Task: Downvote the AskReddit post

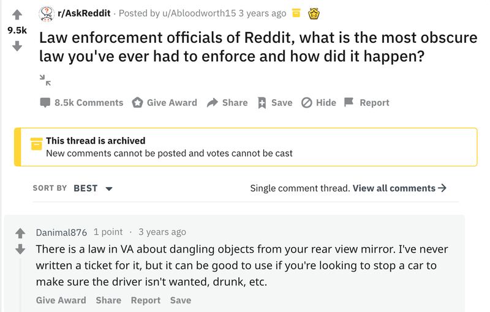Action: (x=17, y=45)
